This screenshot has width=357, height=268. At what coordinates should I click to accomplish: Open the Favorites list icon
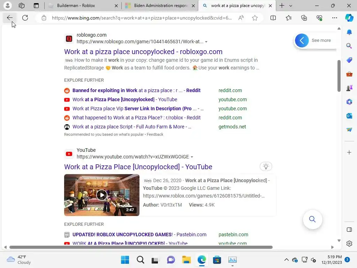click(288, 18)
